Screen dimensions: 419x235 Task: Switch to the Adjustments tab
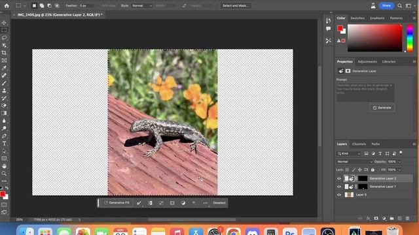367,61
